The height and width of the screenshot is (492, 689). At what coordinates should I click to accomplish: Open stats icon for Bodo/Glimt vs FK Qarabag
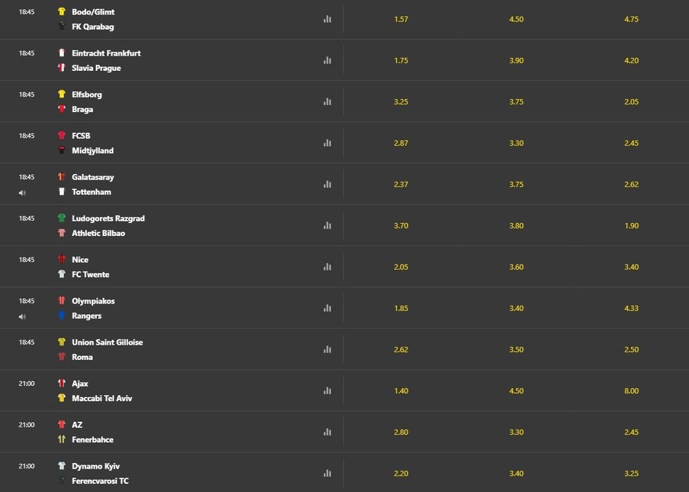327,19
